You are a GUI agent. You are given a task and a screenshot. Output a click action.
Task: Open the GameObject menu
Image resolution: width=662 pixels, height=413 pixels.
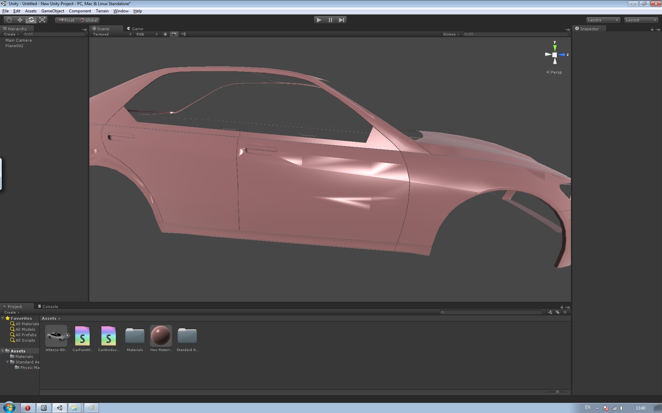[52, 11]
